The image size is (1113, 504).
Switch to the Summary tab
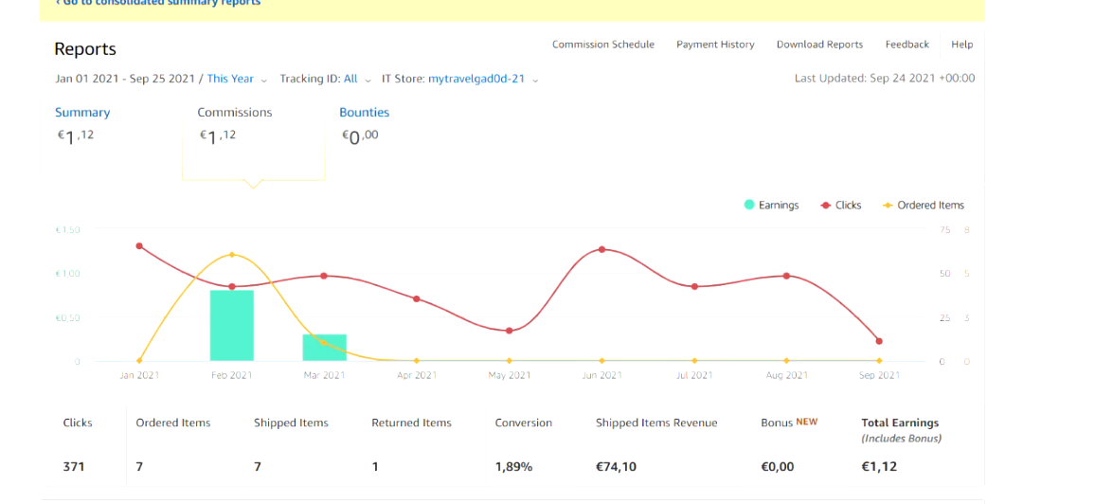82,112
